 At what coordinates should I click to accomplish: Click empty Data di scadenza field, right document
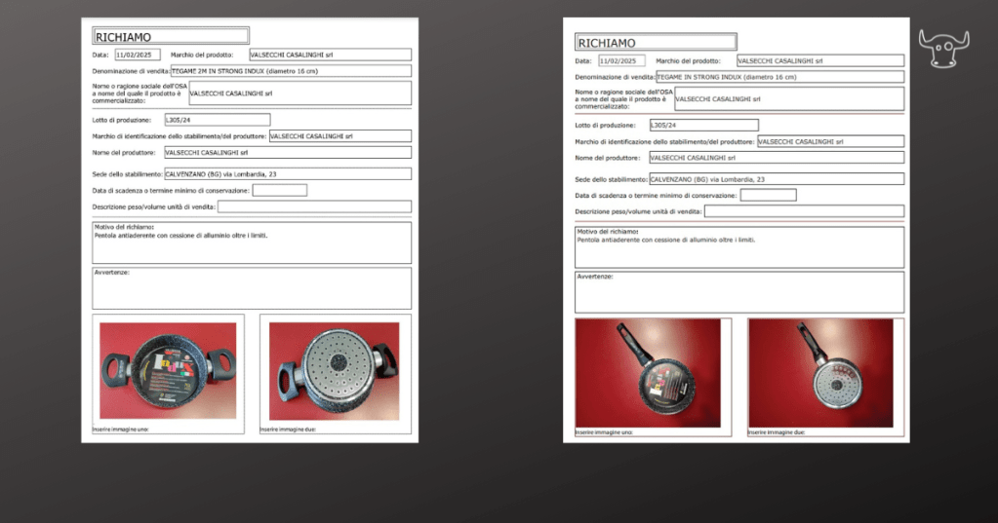(768, 195)
